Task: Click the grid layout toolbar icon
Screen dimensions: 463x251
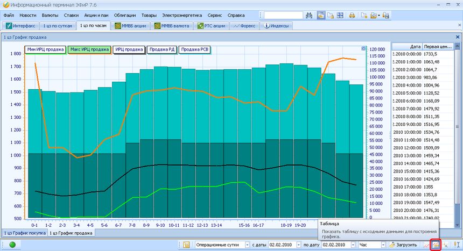Action: 340,15
